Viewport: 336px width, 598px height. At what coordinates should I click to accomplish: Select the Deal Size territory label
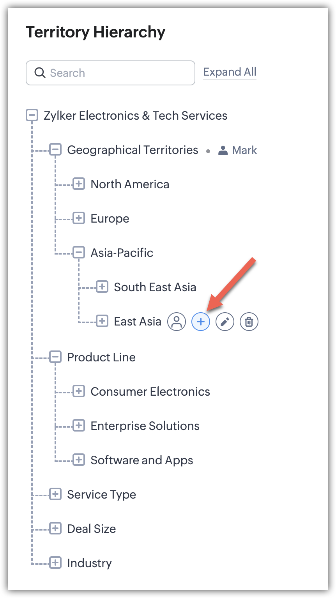(91, 529)
